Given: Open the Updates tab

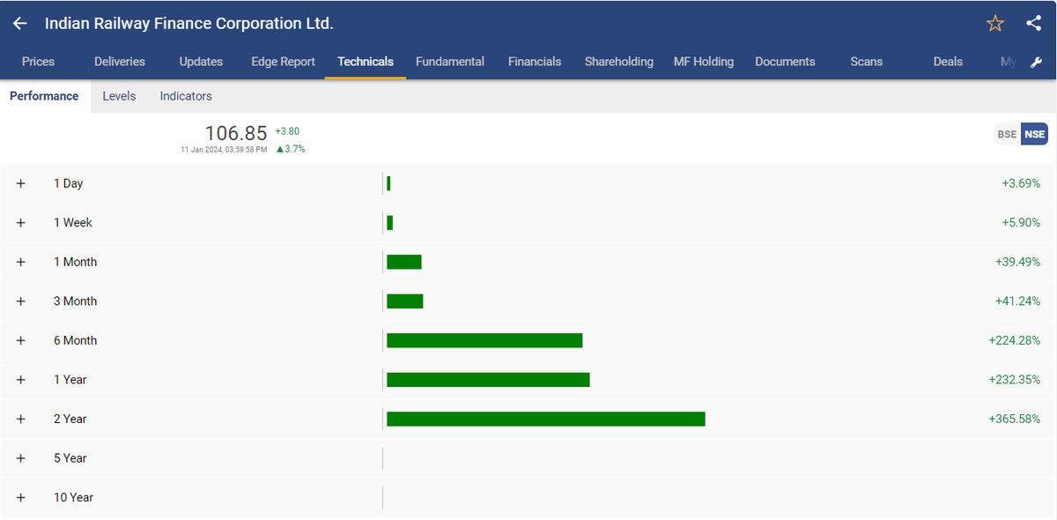Looking at the screenshot, I should tap(201, 62).
